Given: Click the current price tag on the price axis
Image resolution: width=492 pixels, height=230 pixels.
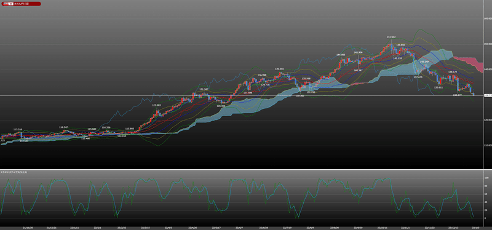Looking at the screenshot, I should (488, 95).
